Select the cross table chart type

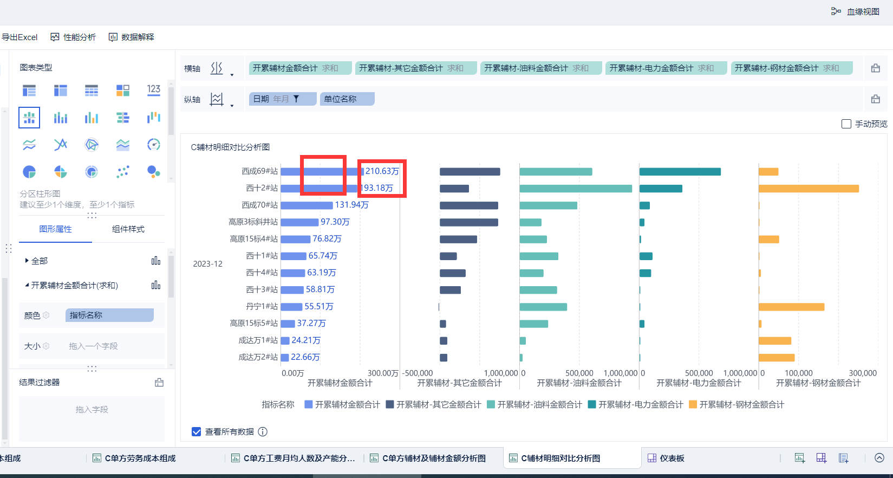coord(61,90)
